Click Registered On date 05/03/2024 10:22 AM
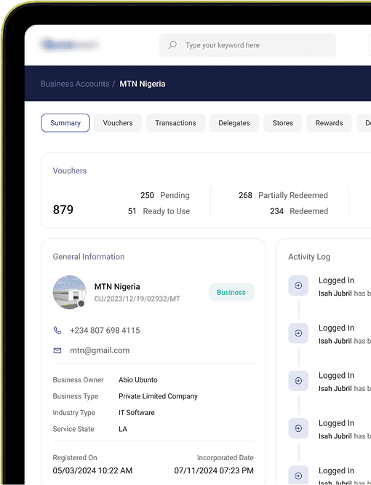Viewport: 371px width, 485px height. 92,470
